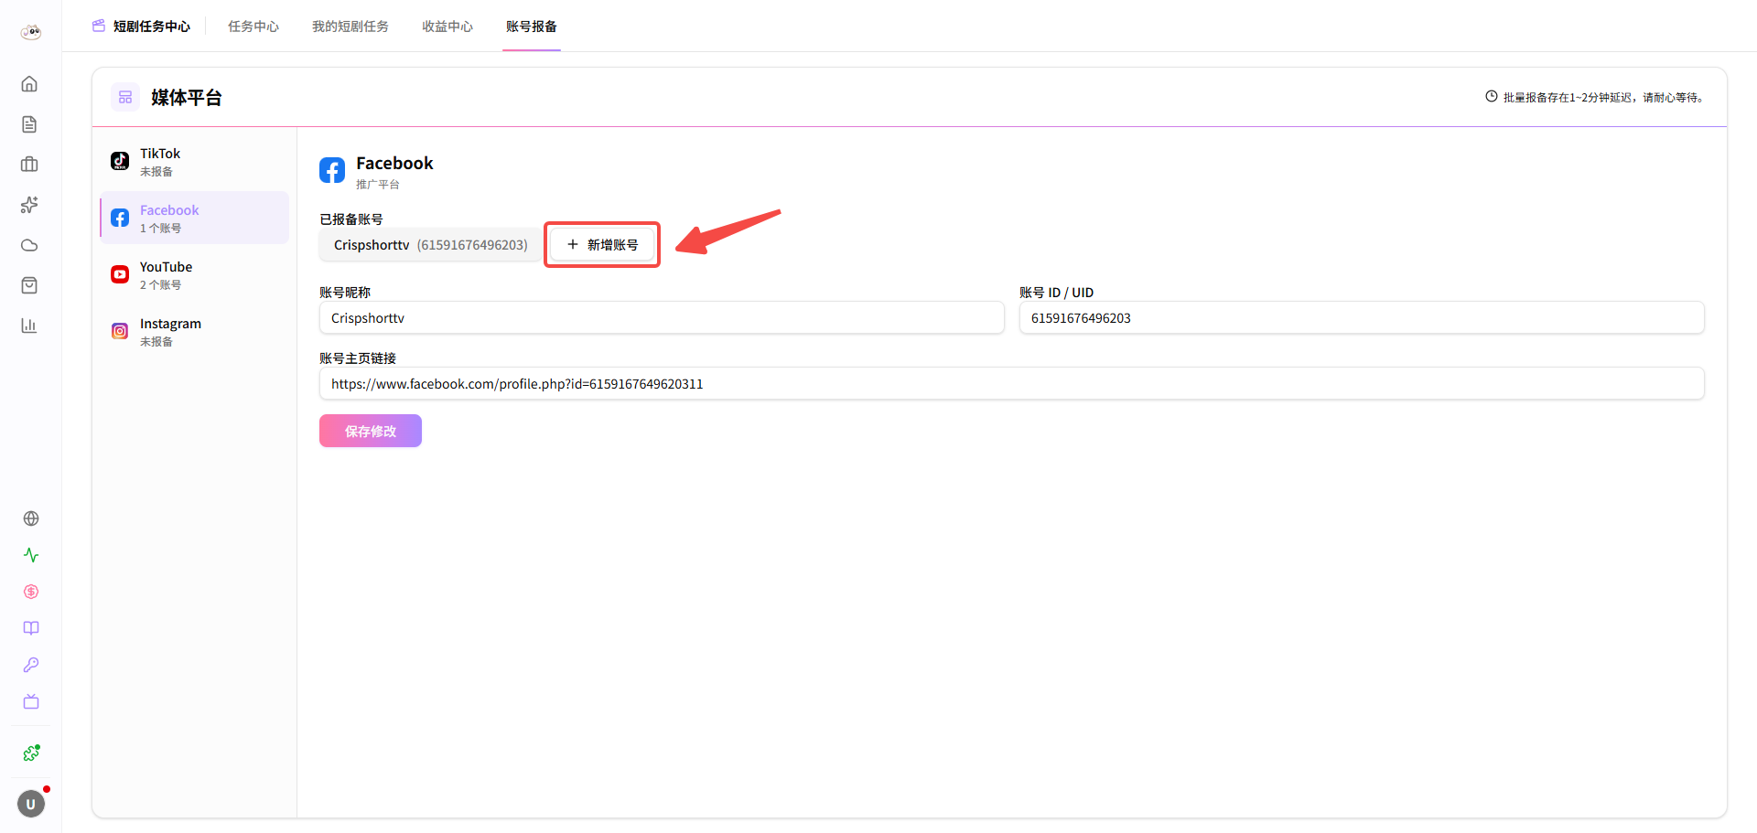This screenshot has height=833, width=1757.
Task: Click the green activity pulse icon
Action: (x=31, y=555)
